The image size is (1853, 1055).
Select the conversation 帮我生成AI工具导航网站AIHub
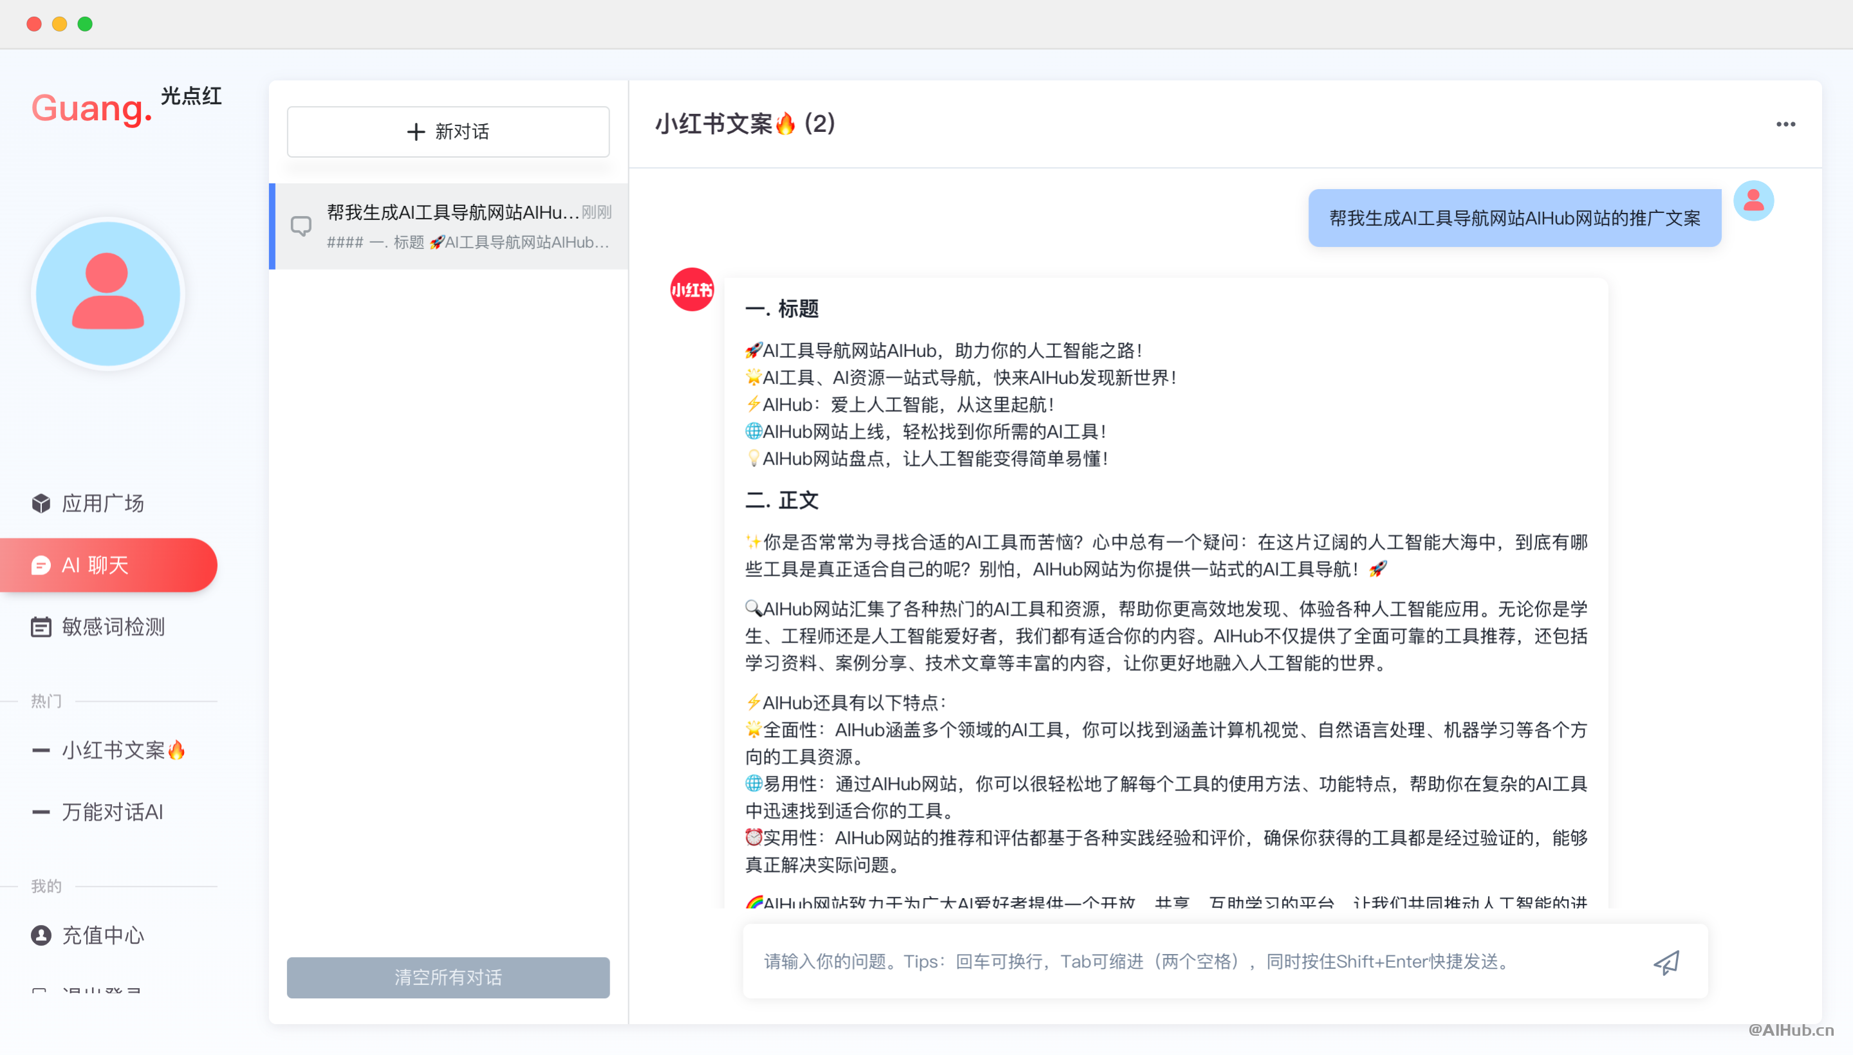point(449,225)
